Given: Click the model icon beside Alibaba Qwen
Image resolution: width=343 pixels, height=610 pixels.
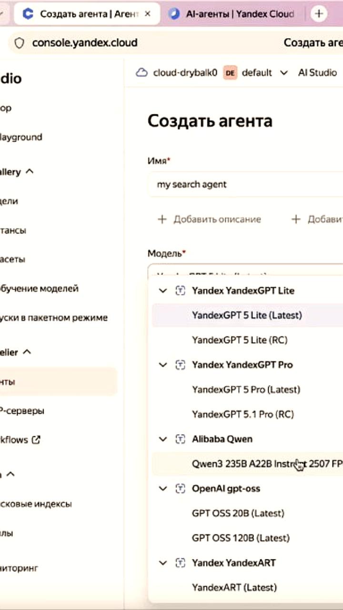Looking at the screenshot, I should click(x=180, y=439).
